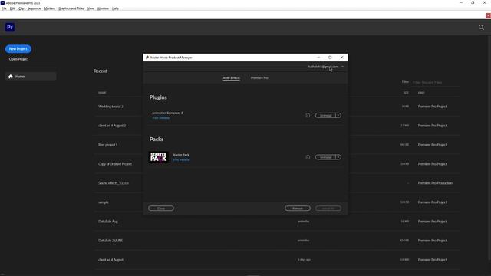Image resolution: width=491 pixels, height=276 pixels.
Task: Click the Home icon in the sidebar
Action: point(11,77)
